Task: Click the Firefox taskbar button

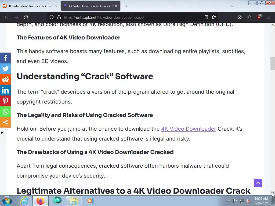Action: click(x=41, y=201)
